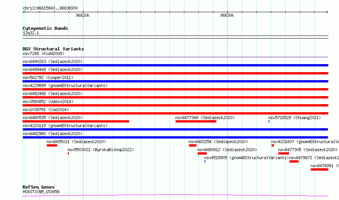Click the DGV Structural Variants track title
339x200 pixels.
(x=53, y=49)
